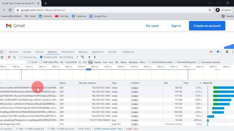Click the Gmail logo on the page
This screenshot has height=131, width=234.
pyautogui.click(x=15, y=26)
